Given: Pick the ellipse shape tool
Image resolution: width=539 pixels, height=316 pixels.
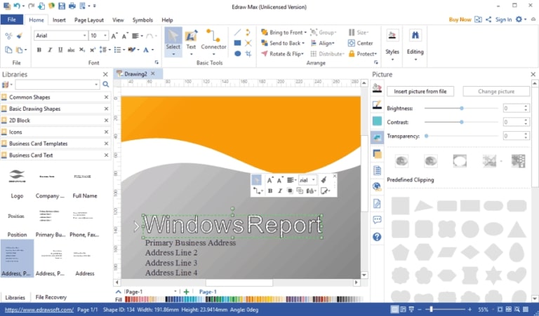Looking at the screenshot, I should click(x=237, y=54).
